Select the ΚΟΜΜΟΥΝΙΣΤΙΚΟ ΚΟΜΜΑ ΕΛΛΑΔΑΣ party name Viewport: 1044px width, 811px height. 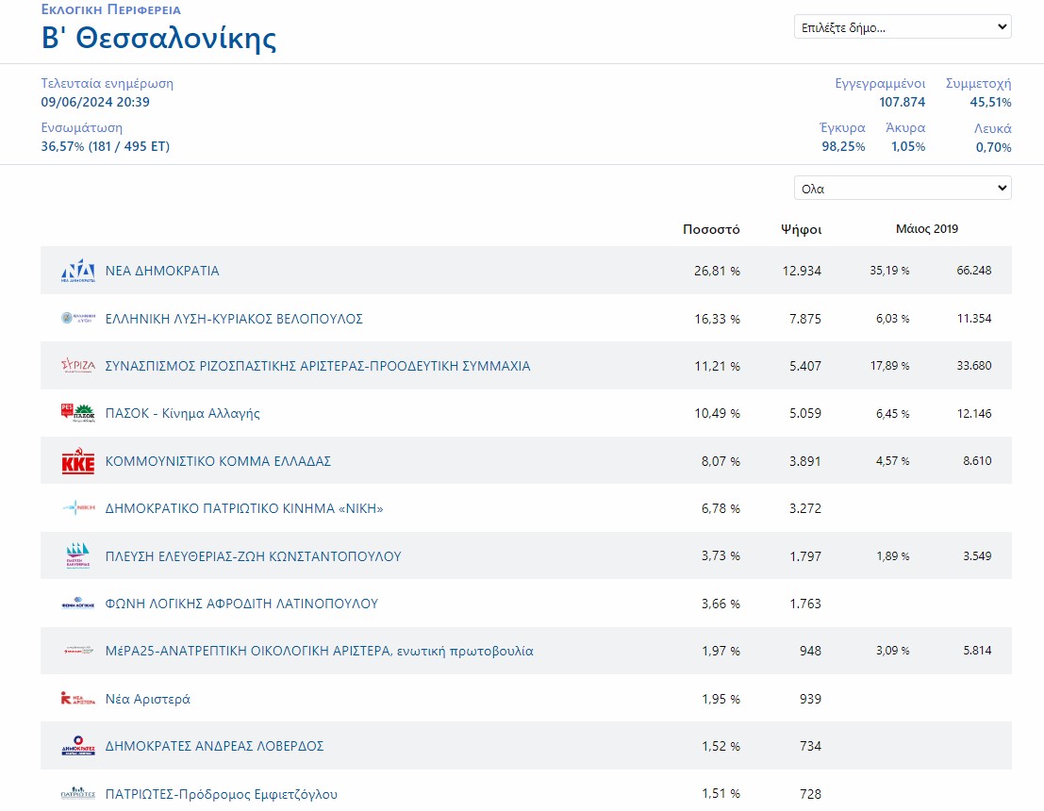click(x=218, y=462)
